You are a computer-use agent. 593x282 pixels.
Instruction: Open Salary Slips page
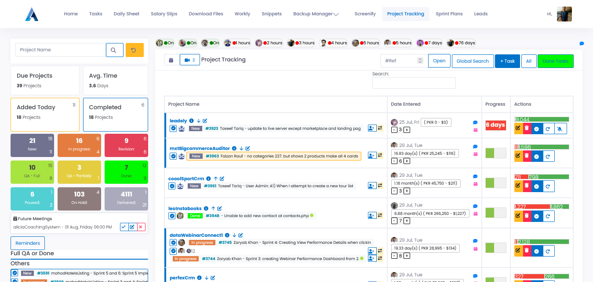tap(164, 14)
